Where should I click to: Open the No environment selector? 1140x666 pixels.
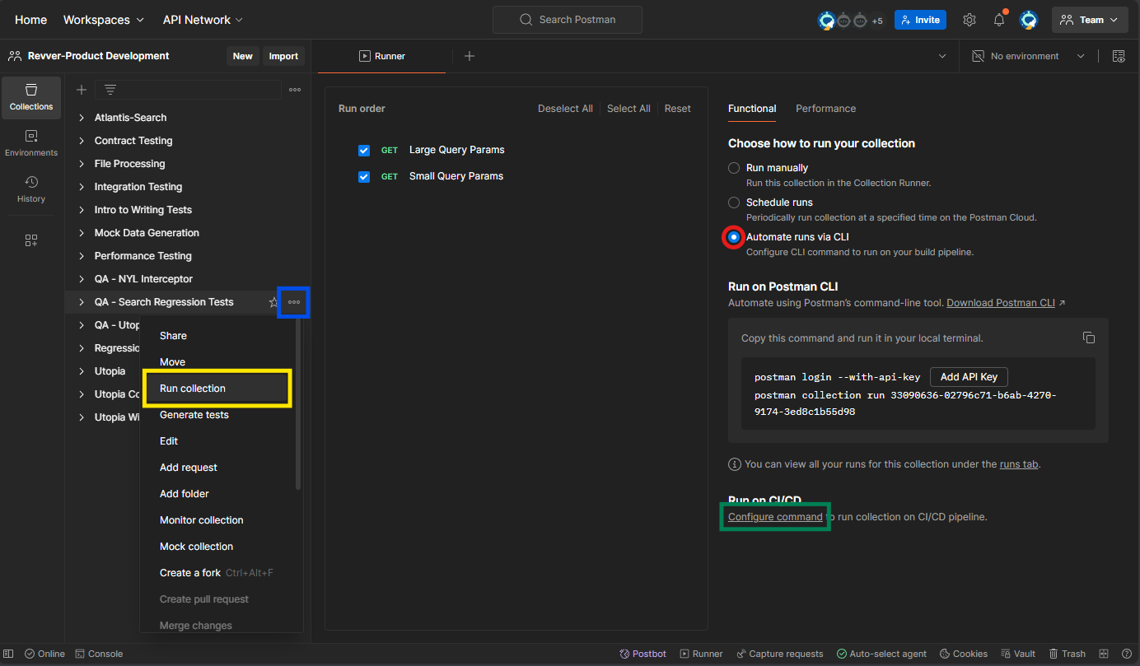[1029, 56]
